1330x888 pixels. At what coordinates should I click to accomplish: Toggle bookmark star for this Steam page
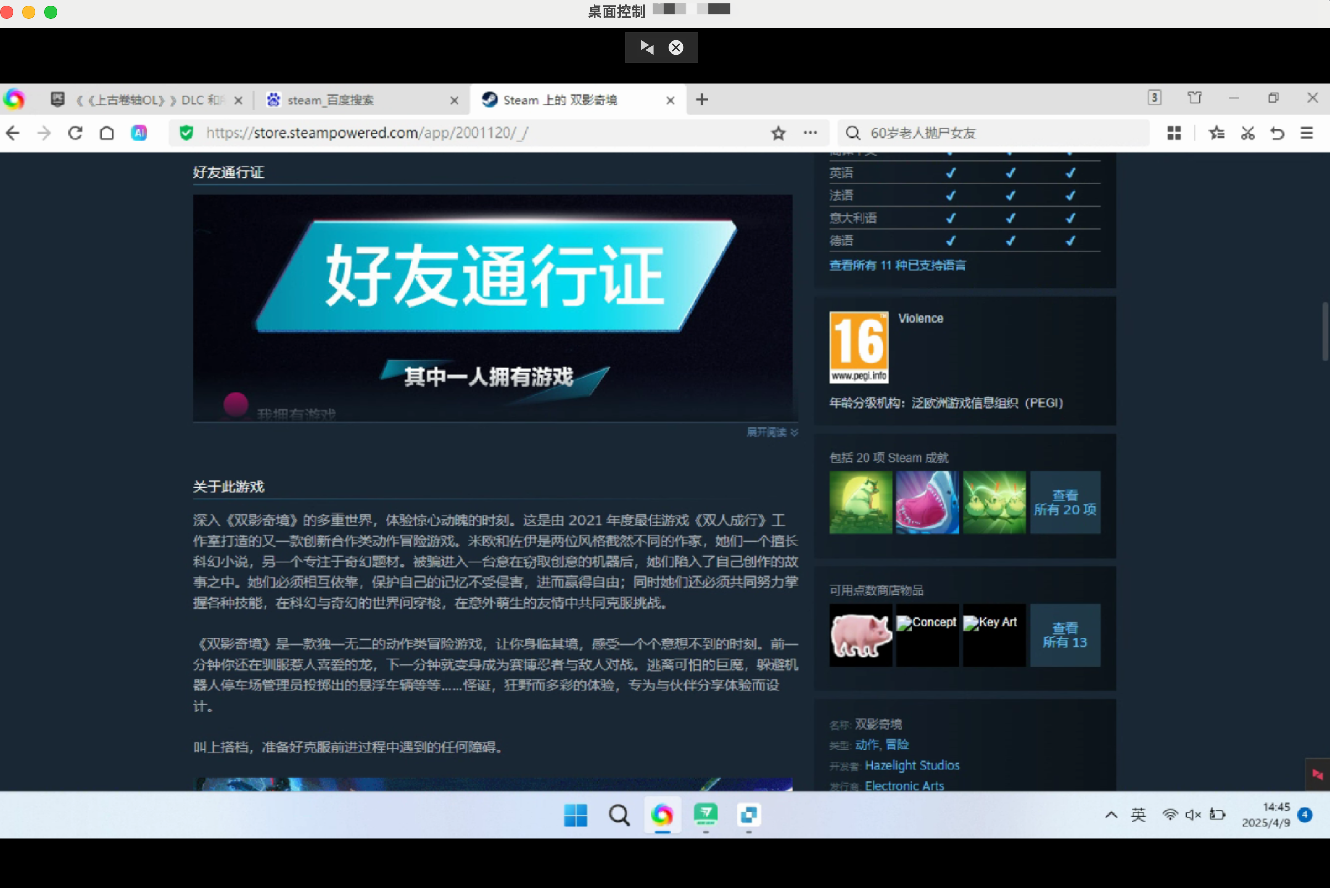point(778,133)
